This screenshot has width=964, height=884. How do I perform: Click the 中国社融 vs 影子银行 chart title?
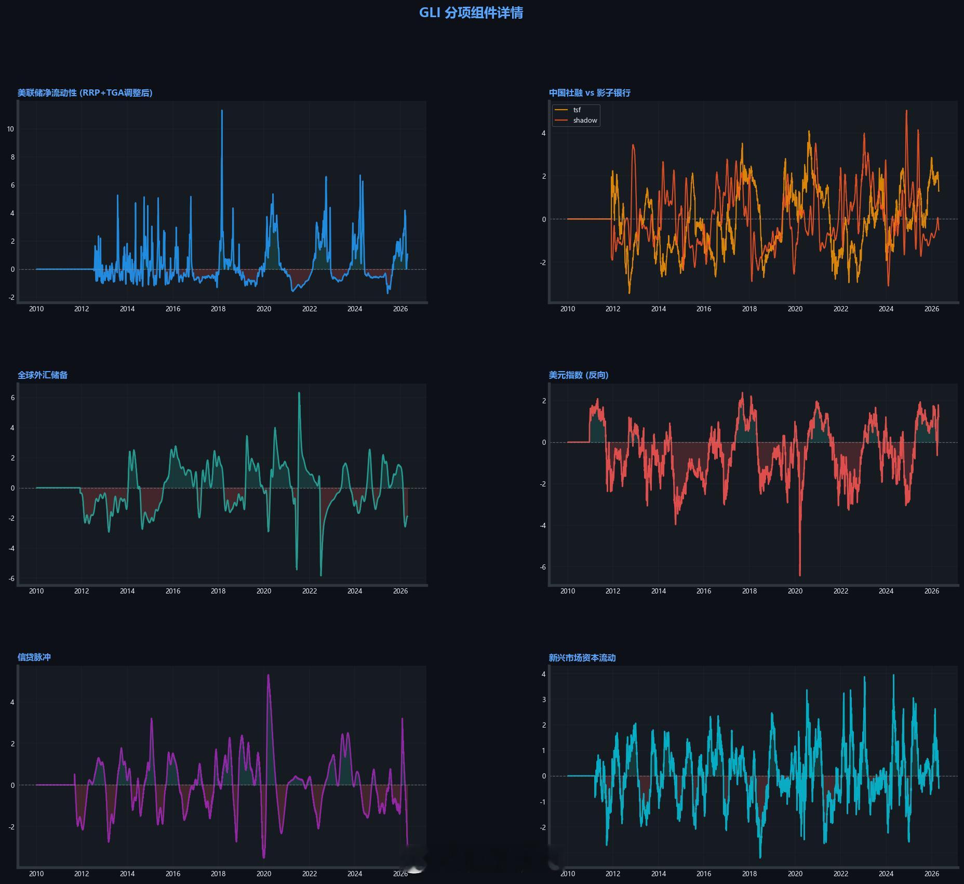590,93
